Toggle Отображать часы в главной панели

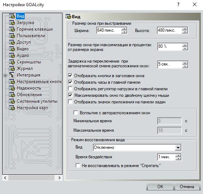(x=70, y=82)
